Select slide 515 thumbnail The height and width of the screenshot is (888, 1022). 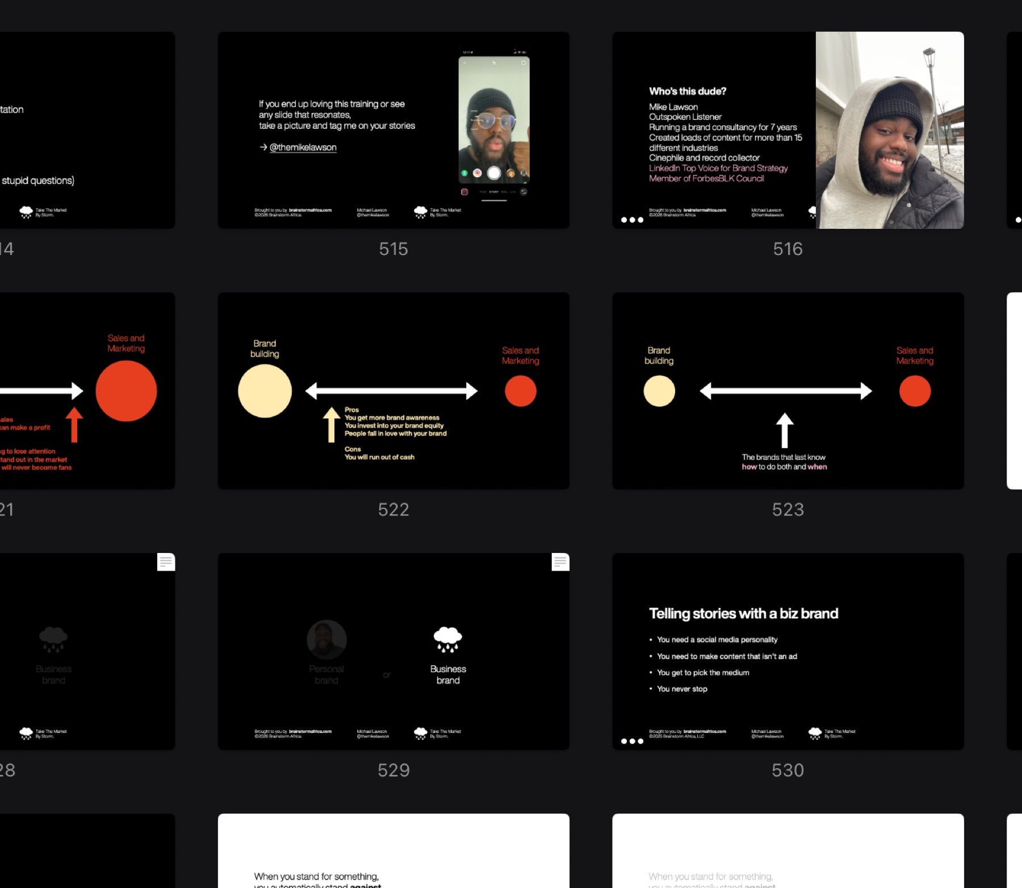(393, 130)
